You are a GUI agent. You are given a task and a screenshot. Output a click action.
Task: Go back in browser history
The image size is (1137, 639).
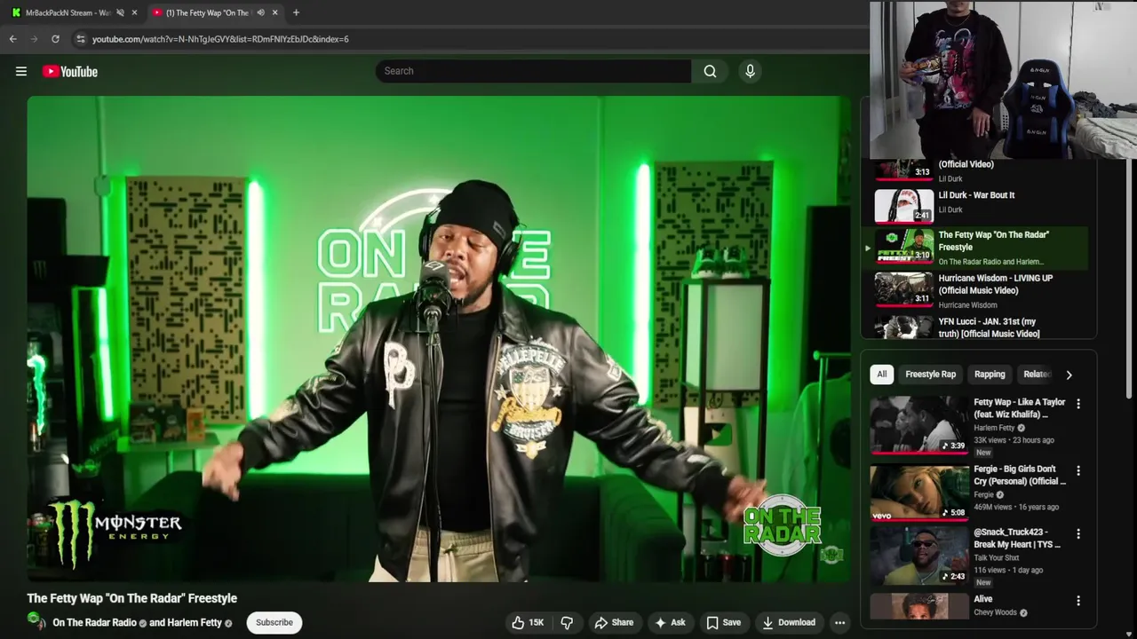point(12,39)
